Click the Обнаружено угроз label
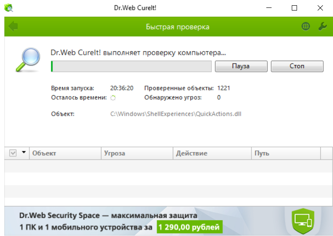 point(173,97)
